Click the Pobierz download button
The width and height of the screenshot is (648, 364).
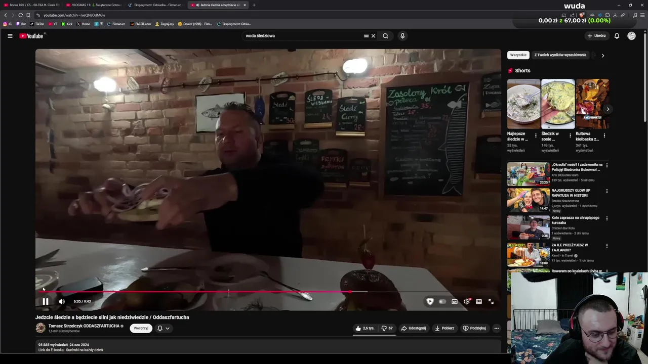tap(444, 328)
